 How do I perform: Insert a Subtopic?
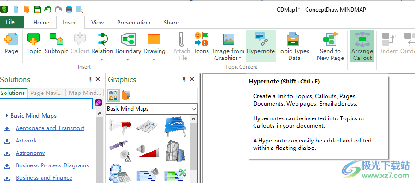[x=56, y=43]
